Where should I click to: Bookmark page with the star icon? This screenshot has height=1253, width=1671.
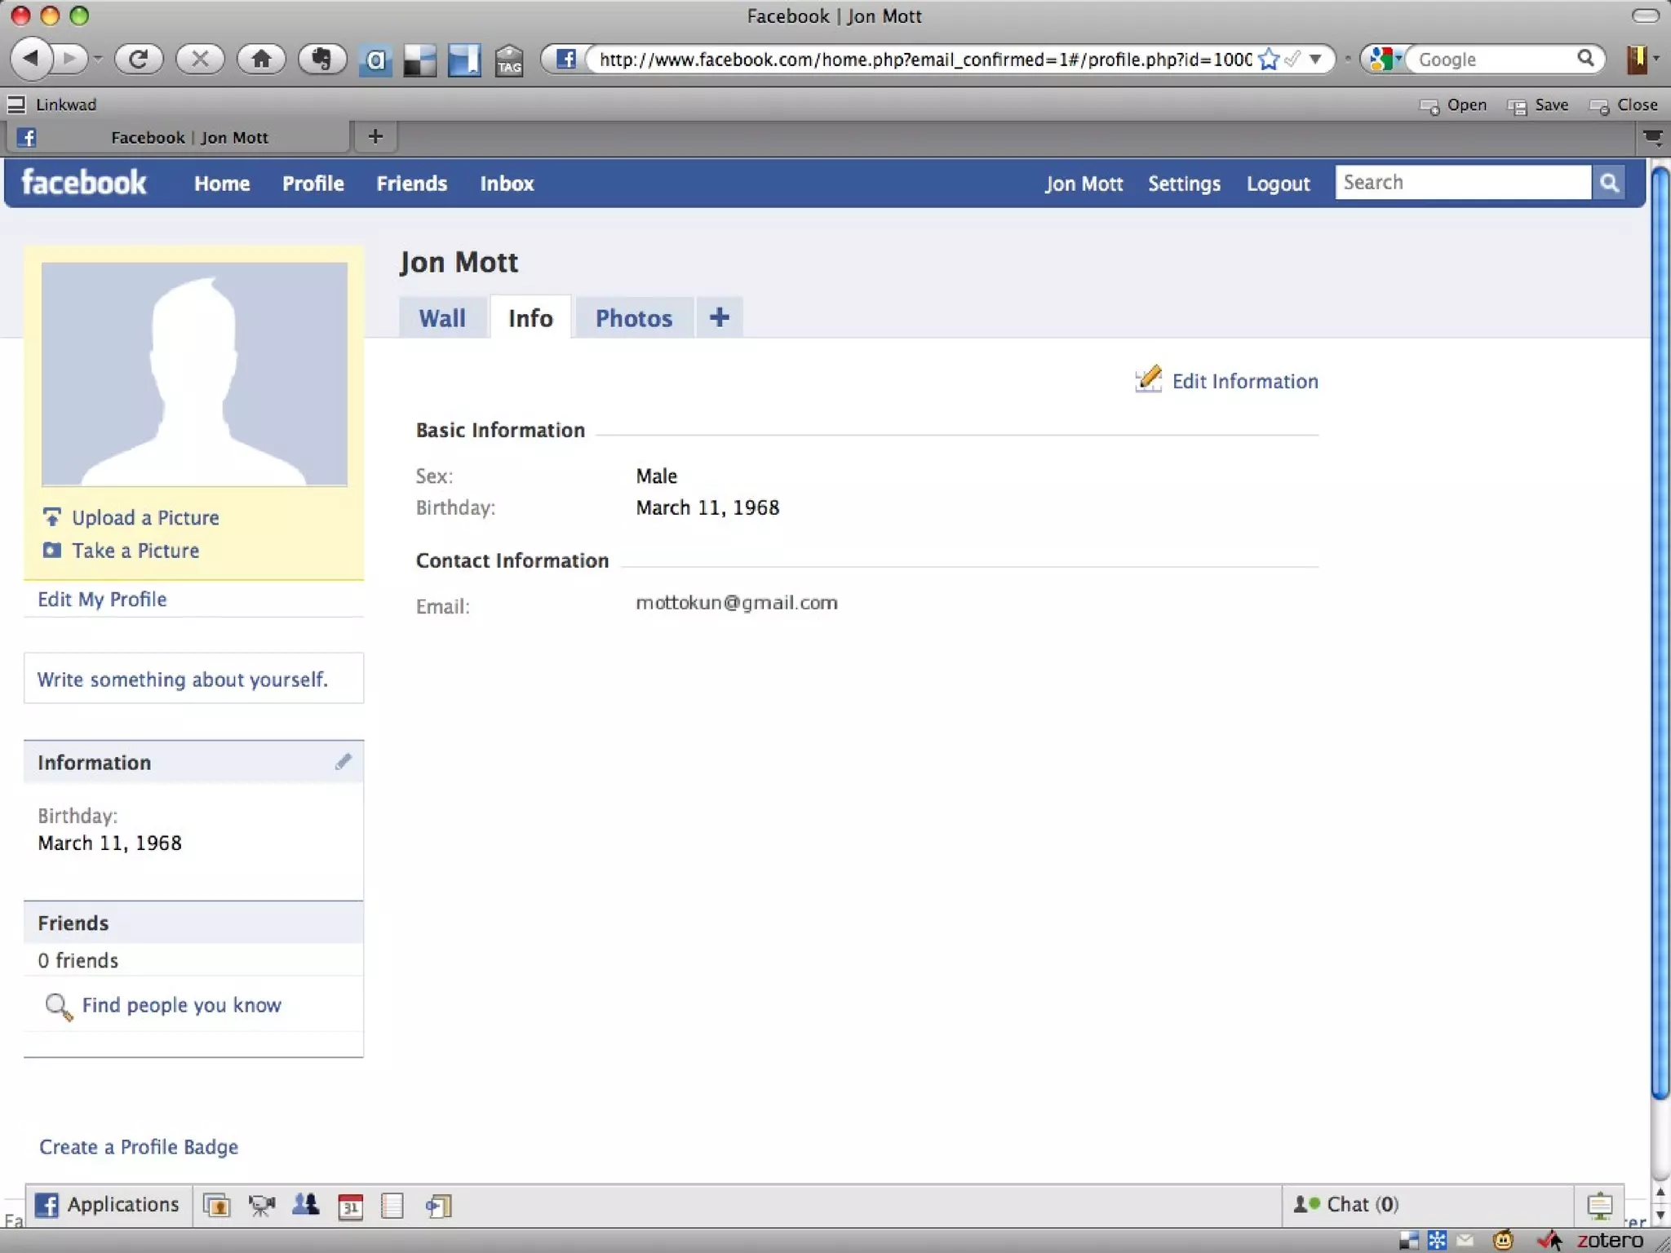[x=1268, y=60]
